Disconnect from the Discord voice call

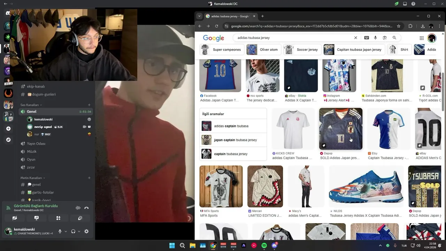click(x=86, y=208)
